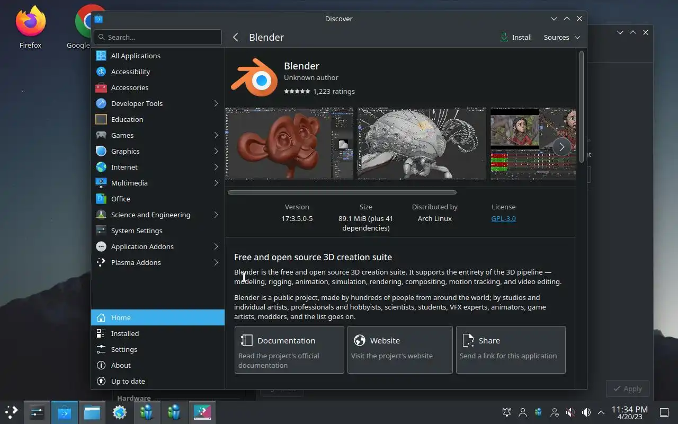Expand the Internet category
Image resolution: width=678 pixels, height=424 pixels.
tap(216, 167)
